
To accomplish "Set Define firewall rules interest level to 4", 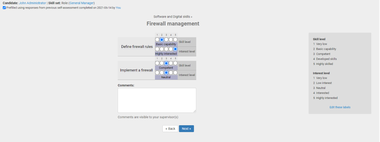I will click(171, 49).
